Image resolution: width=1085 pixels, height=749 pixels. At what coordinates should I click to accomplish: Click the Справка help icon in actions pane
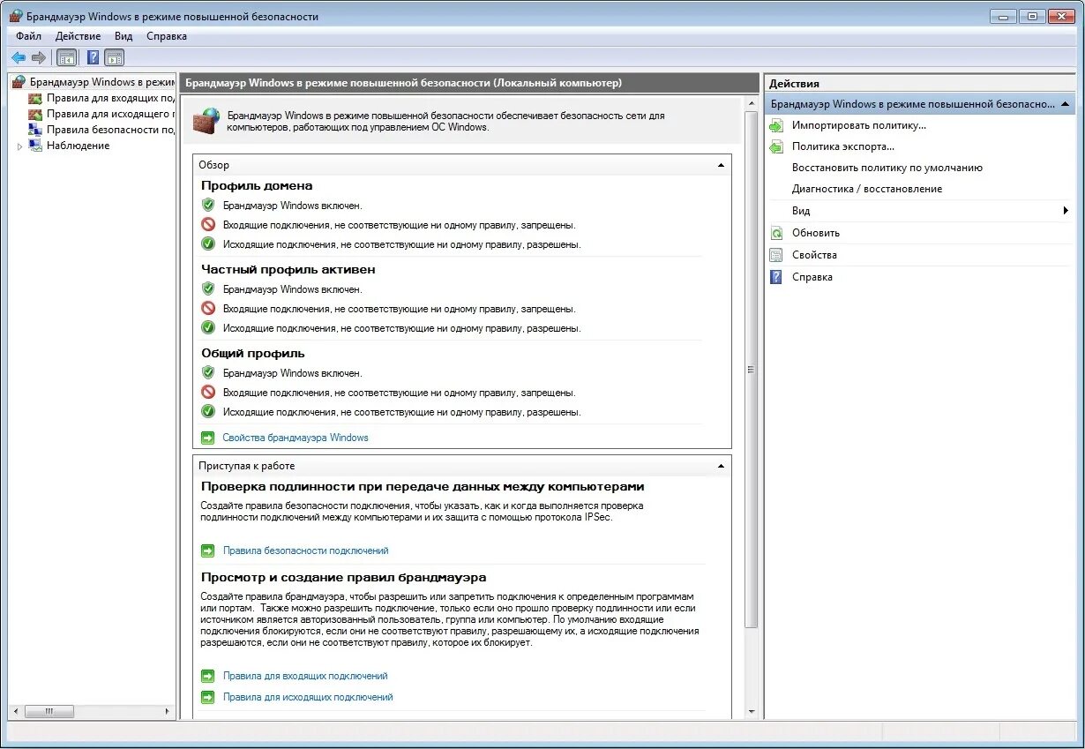[776, 277]
